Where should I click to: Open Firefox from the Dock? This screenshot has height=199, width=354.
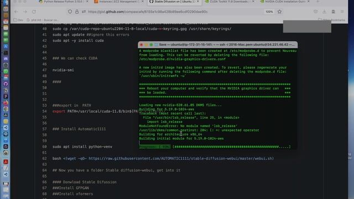pyautogui.click(x=6, y=103)
